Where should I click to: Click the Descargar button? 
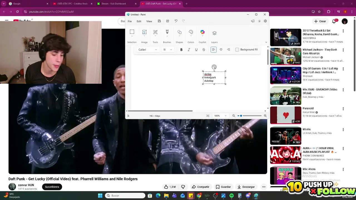tap(246, 187)
